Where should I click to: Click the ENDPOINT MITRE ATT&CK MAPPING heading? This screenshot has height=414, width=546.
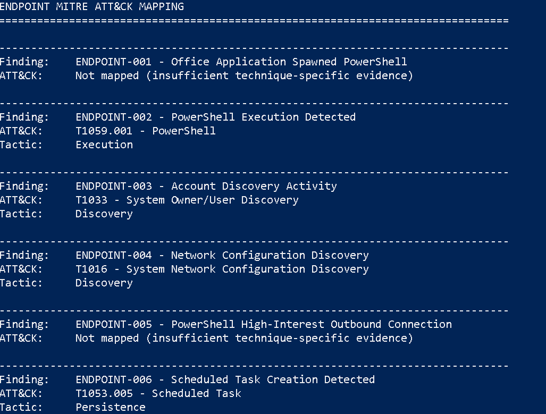click(x=92, y=6)
